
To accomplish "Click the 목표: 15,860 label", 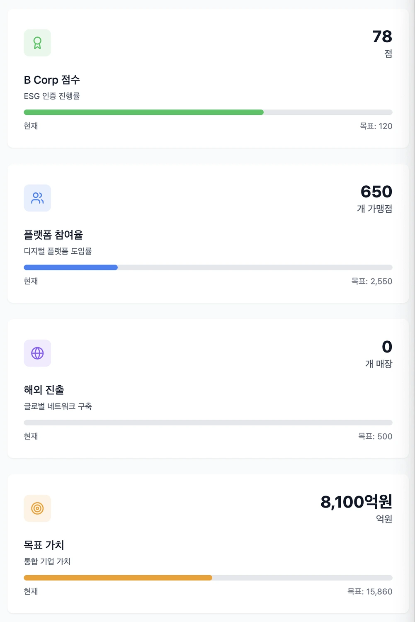I will click(369, 591).
